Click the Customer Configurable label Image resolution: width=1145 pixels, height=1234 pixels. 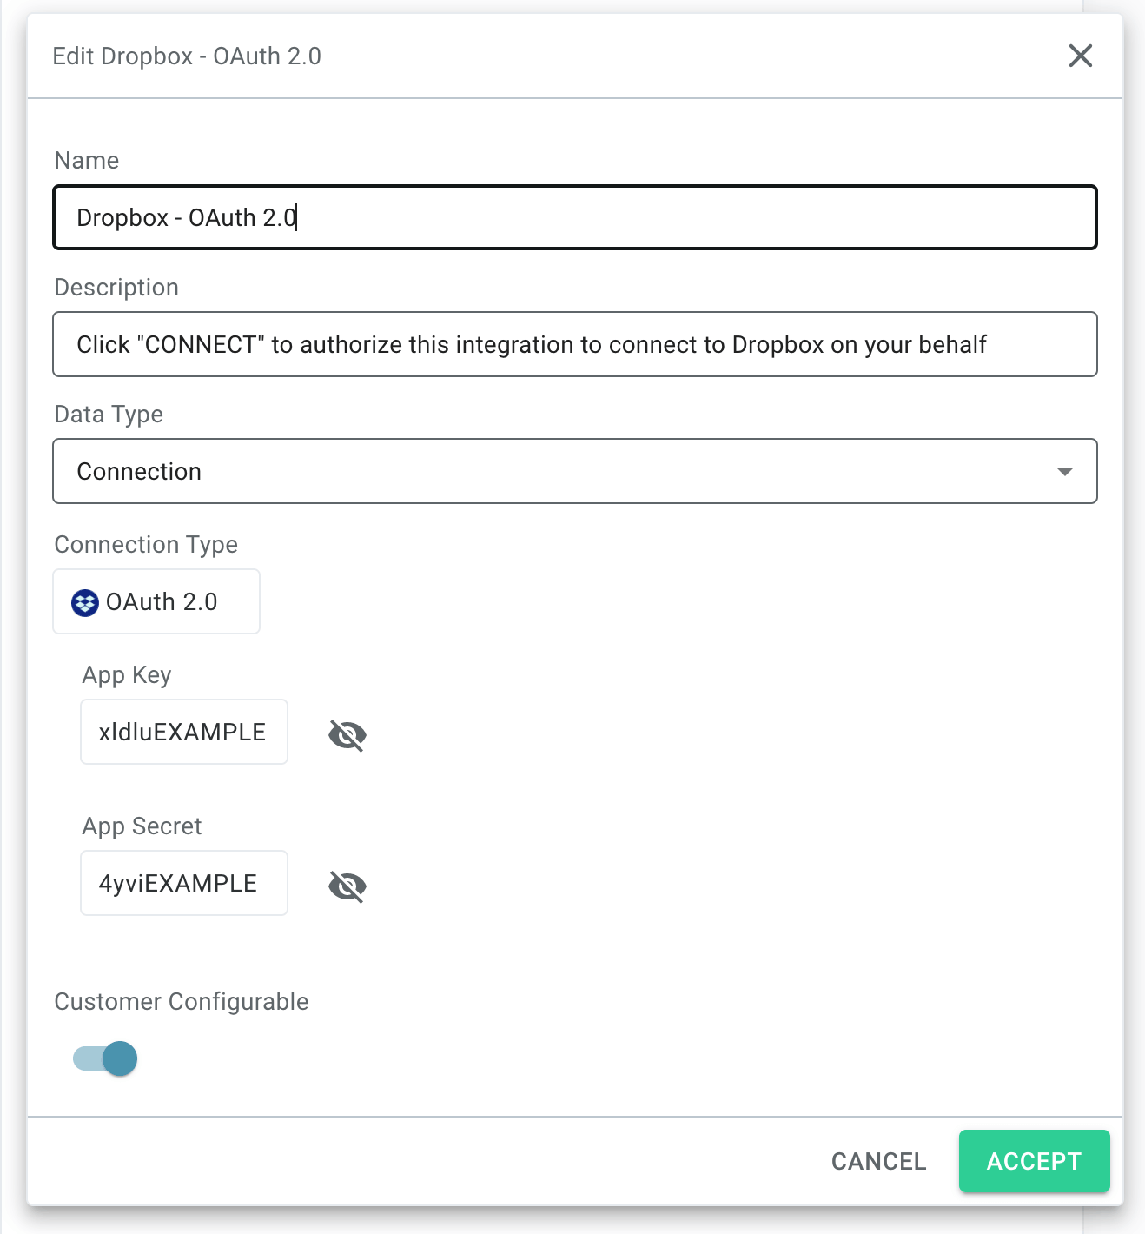tap(181, 1001)
